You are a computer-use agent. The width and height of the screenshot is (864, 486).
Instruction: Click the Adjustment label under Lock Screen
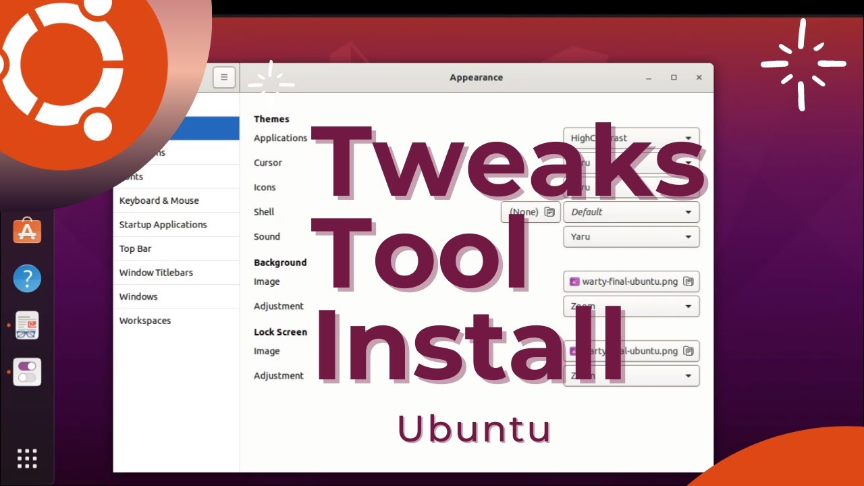[279, 376]
